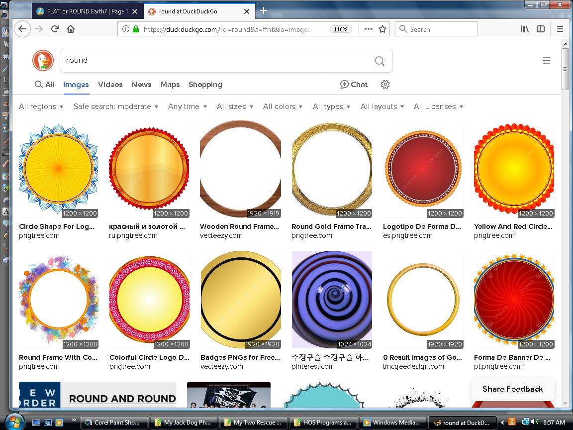Expand the All colors filter
The width and height of the screenshot is (573, 430).
click(x=283, y=107)
